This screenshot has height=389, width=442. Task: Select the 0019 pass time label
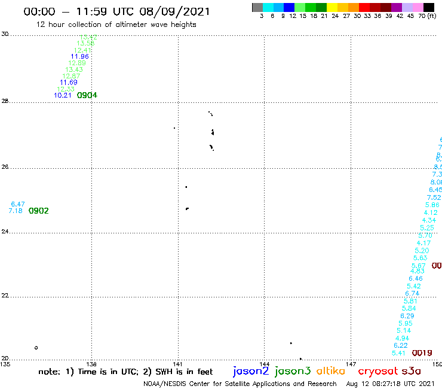(422, 353)
